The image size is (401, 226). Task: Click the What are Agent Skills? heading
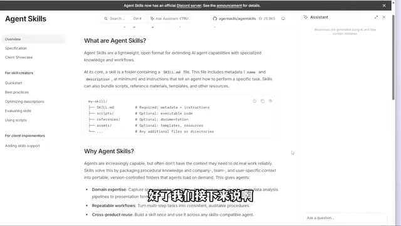click(115, 41)
